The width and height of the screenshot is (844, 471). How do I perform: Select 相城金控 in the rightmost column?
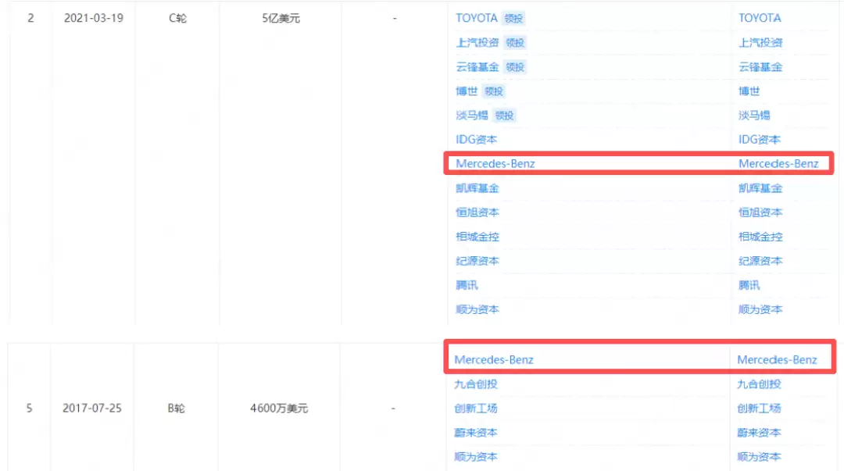760,237
